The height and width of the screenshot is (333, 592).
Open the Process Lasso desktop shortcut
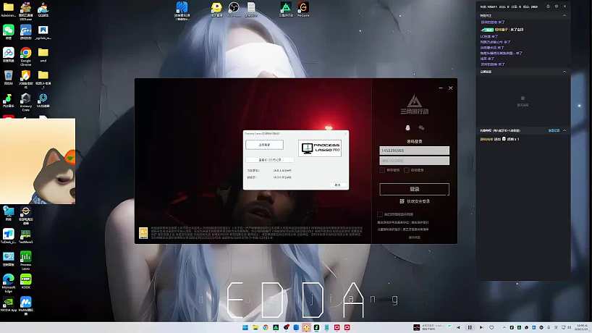point(25,260)
